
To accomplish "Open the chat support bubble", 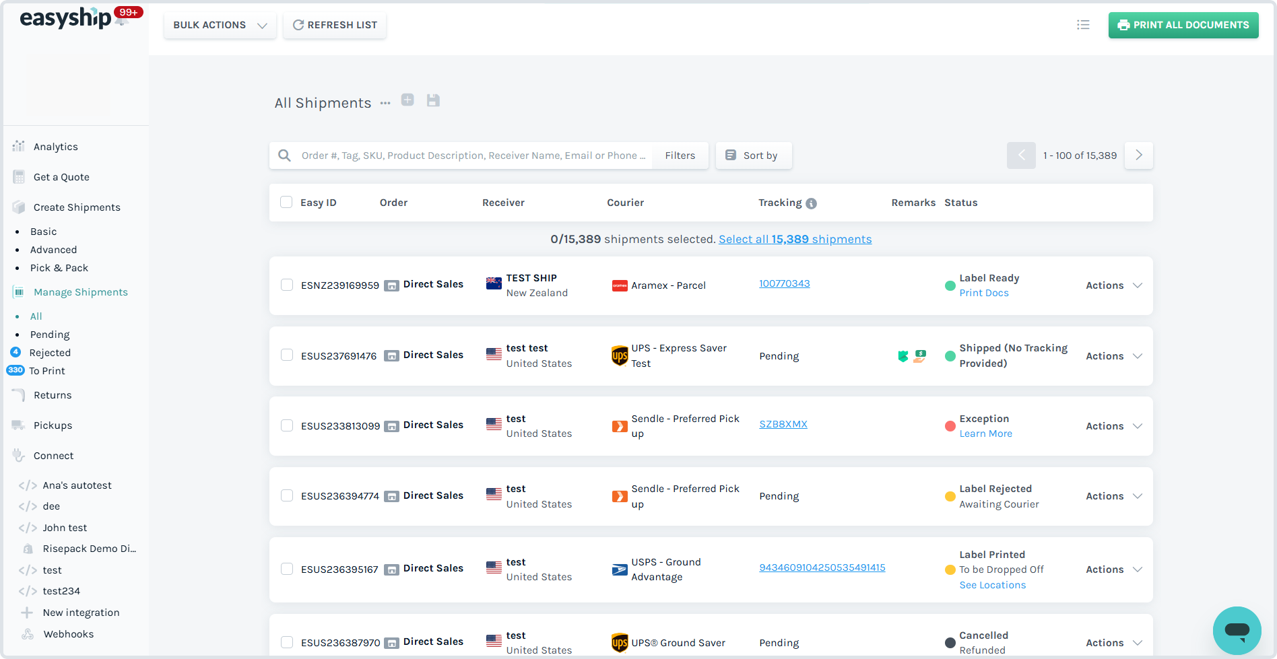I will 1237,631.
